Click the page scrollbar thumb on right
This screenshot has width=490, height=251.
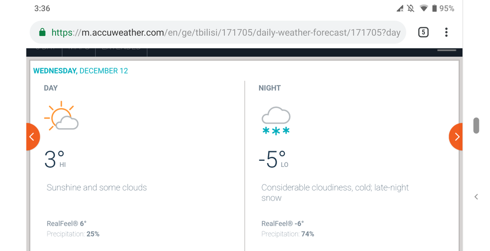476,125
